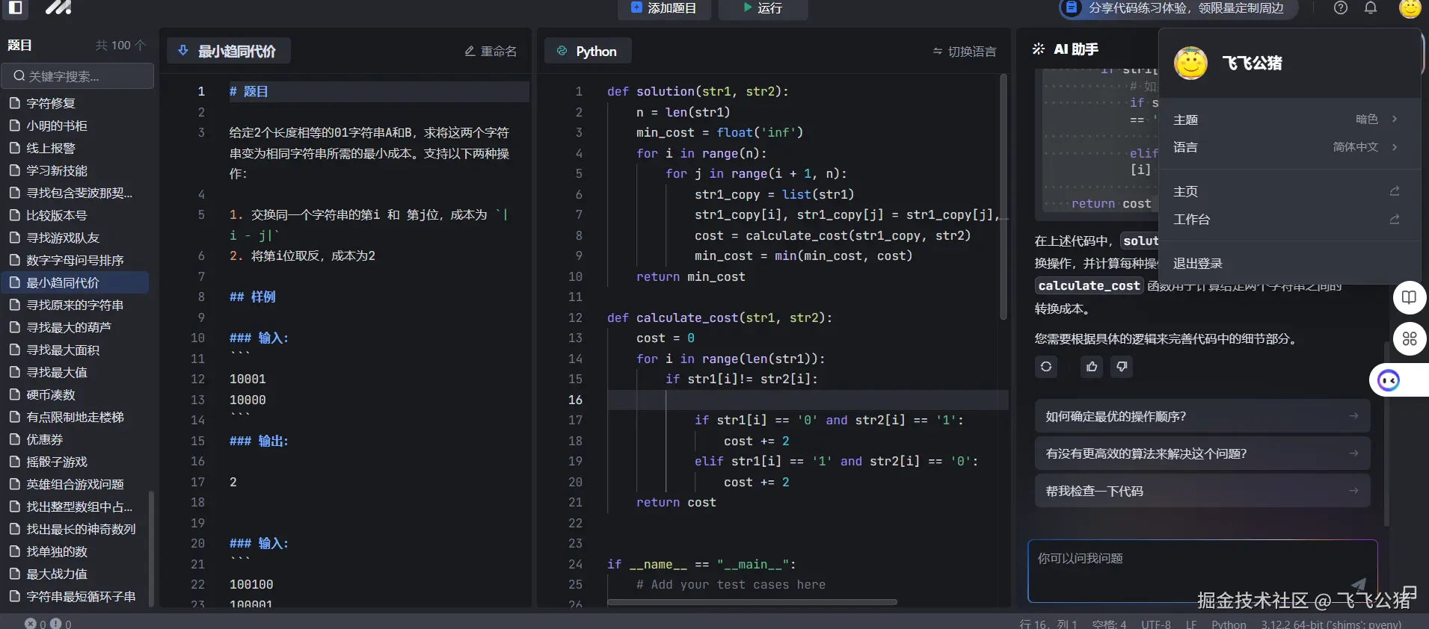Click the code editor horizontal scrollbar

(x=752, y=601)
